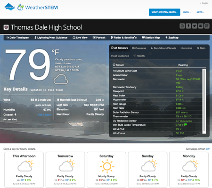
Task: Select the Heat Guidance tab
Action: [x=120, y=56]
